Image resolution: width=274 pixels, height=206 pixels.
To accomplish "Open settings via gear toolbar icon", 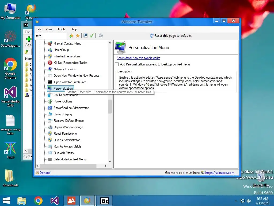I will 101,36.
